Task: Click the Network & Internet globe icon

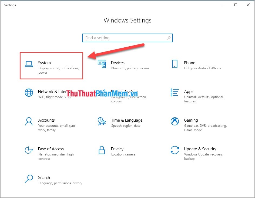Action: pyautogui.click(x=29, y=93)
